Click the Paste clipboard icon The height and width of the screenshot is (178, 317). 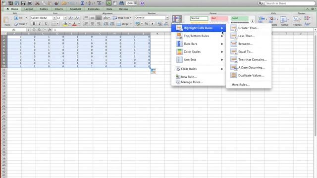(7, 20)
